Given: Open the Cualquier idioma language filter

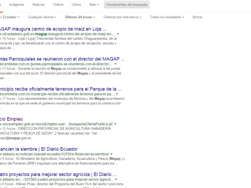Looking at the screenshot, I should [x=42, y=17].
